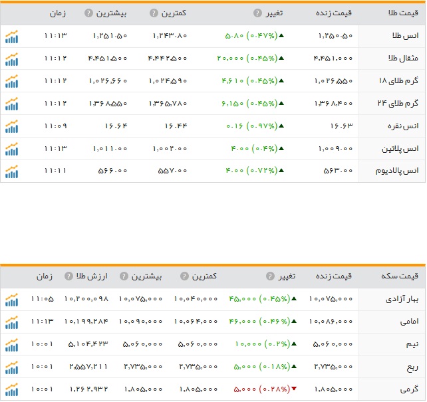Open chart icon for انس پالادیوم row

click(x=11, y=171)
